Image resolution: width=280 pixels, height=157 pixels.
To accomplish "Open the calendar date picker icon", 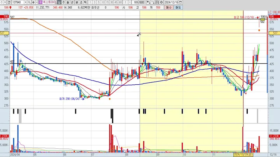I will coord(180,2).
